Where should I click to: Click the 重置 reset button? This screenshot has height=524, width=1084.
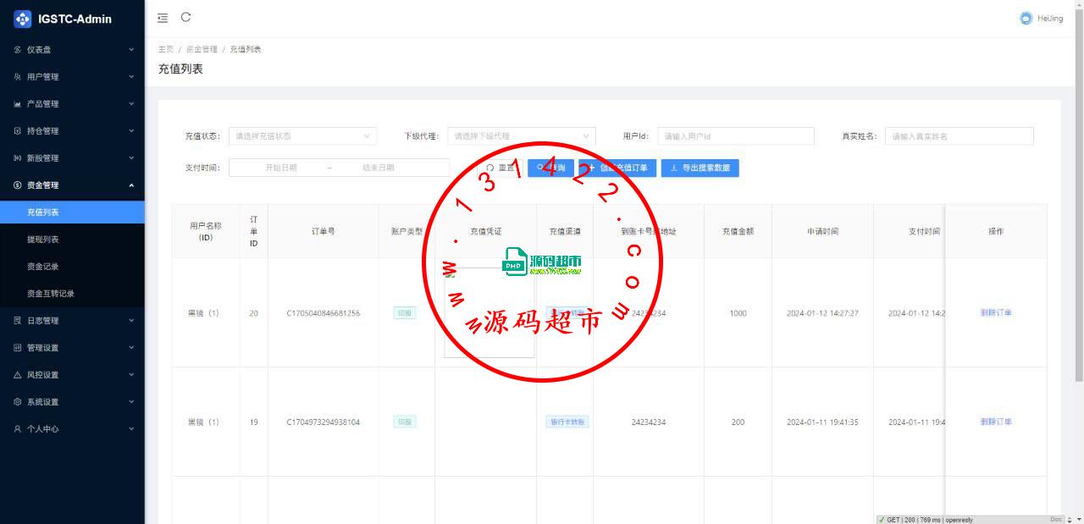(501, 168)
